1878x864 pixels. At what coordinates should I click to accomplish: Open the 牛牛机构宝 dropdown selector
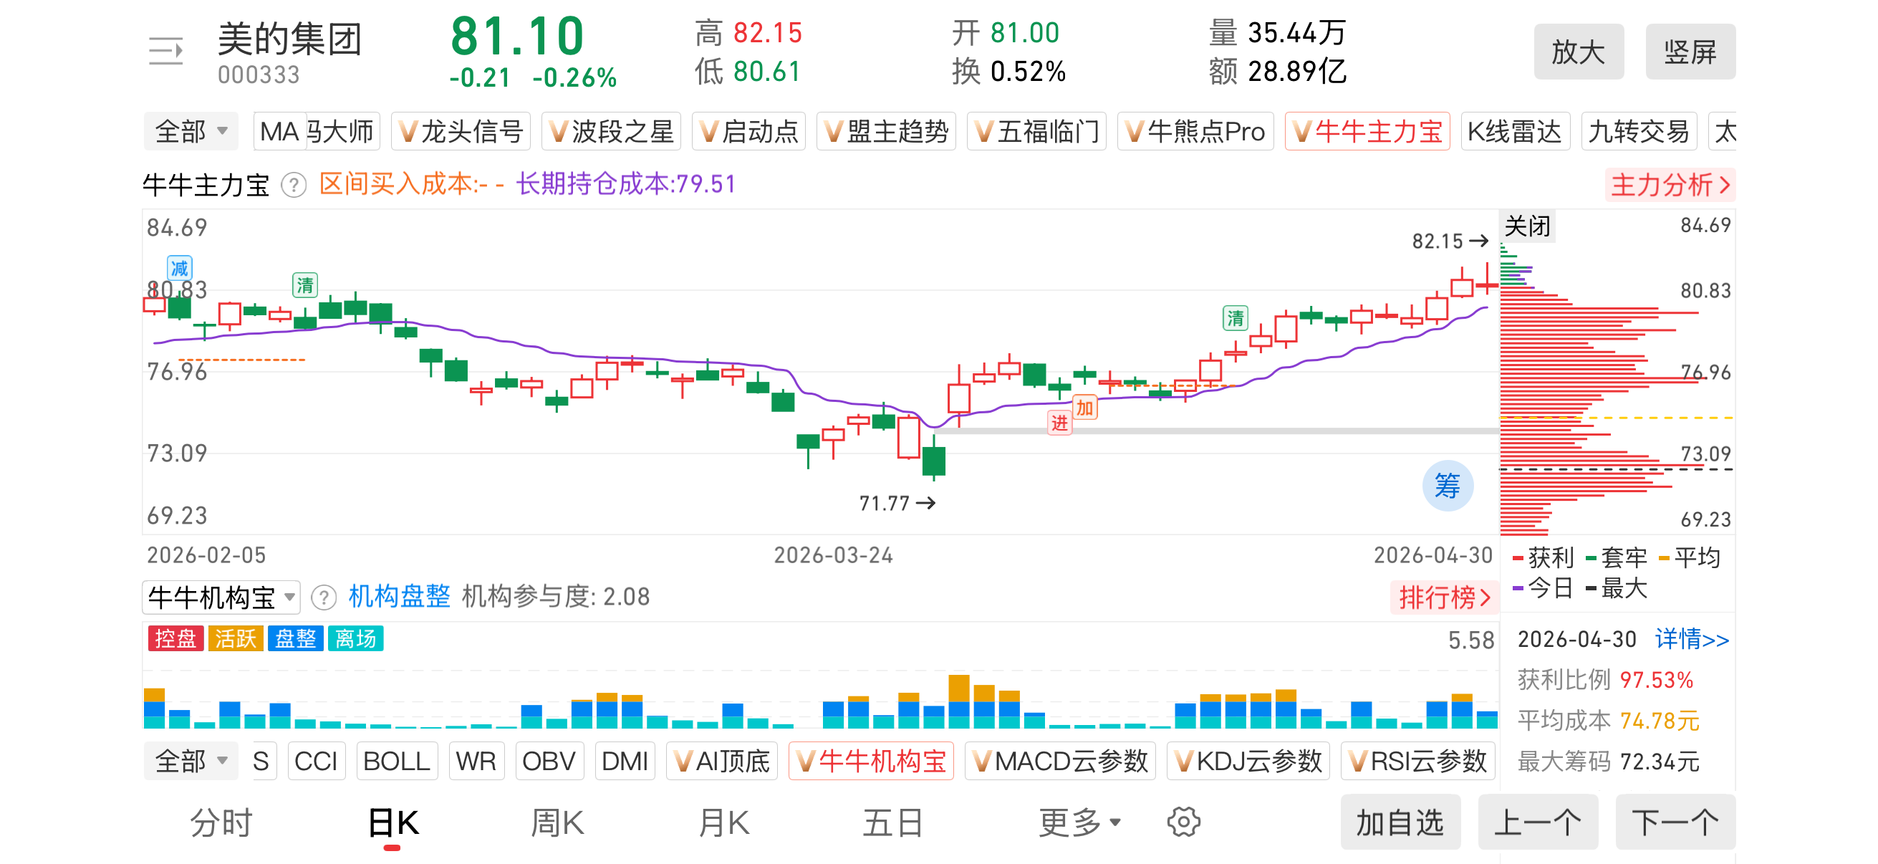click(x=221, y=598)
